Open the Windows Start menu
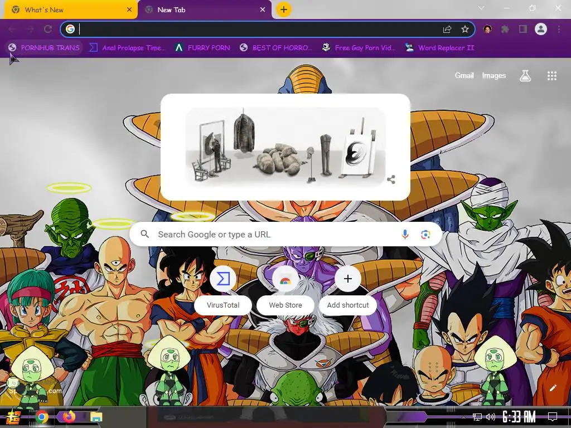The image size is (571, 428). pyautogui.click(x=13, y=417)
